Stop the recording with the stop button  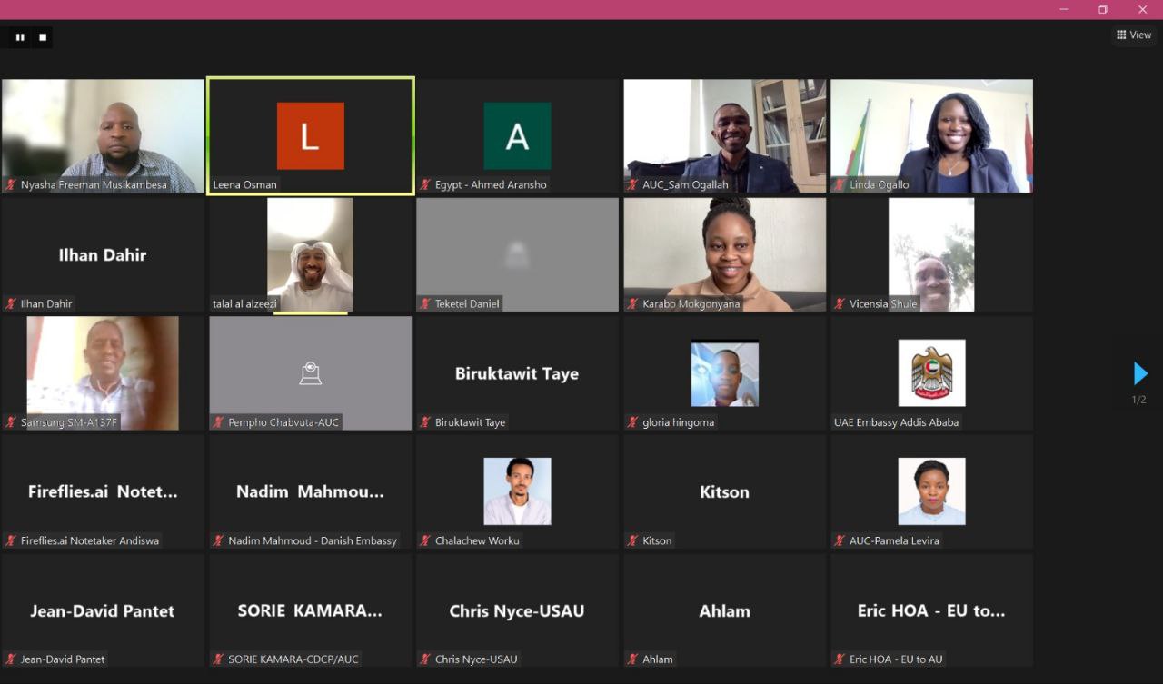tap(43, 37)
